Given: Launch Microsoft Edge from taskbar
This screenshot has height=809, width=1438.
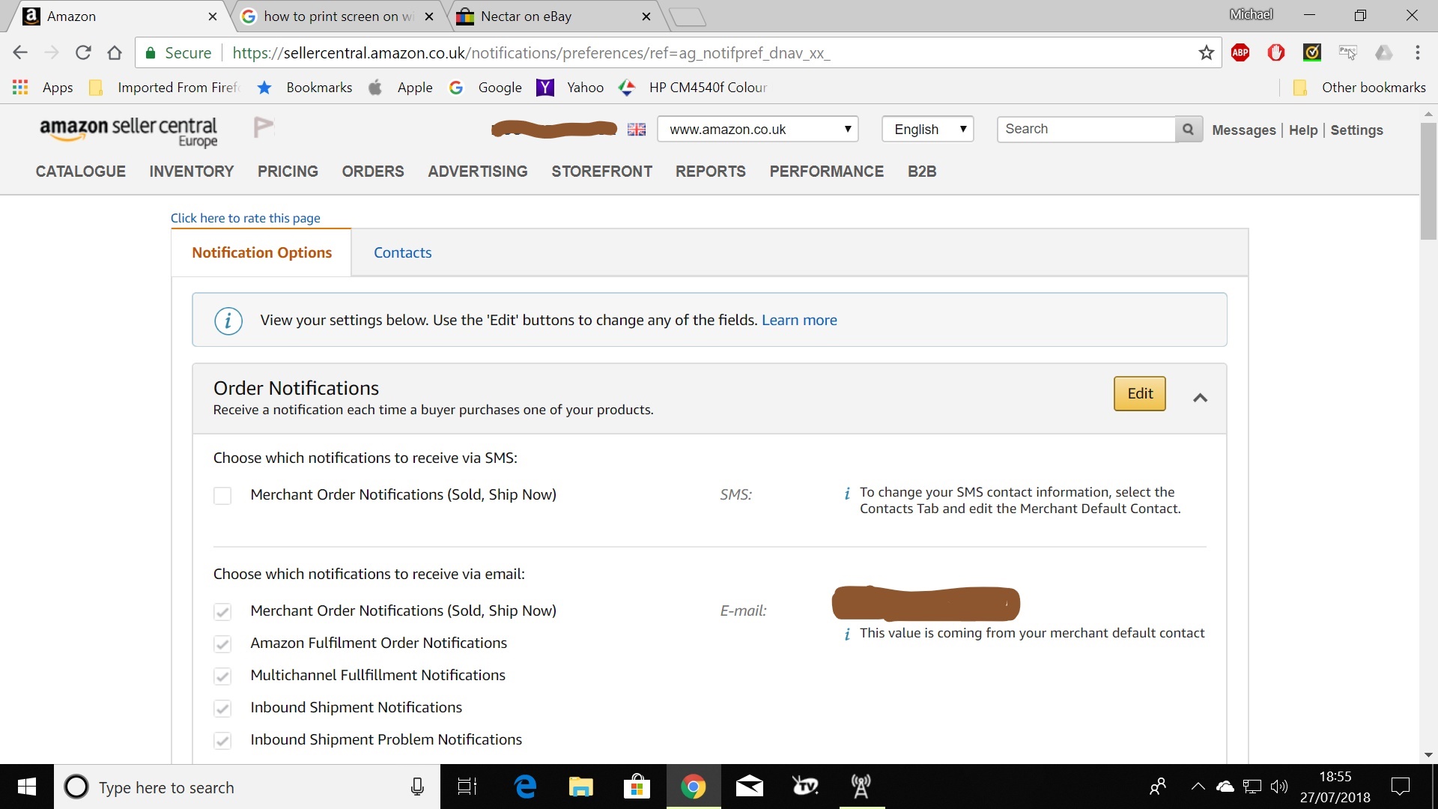Looking at the screenshot, I should pyautogui.click(x=526, y=787).
